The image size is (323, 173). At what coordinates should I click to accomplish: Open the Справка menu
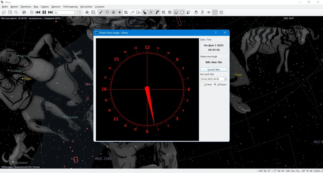coord(100,6)
